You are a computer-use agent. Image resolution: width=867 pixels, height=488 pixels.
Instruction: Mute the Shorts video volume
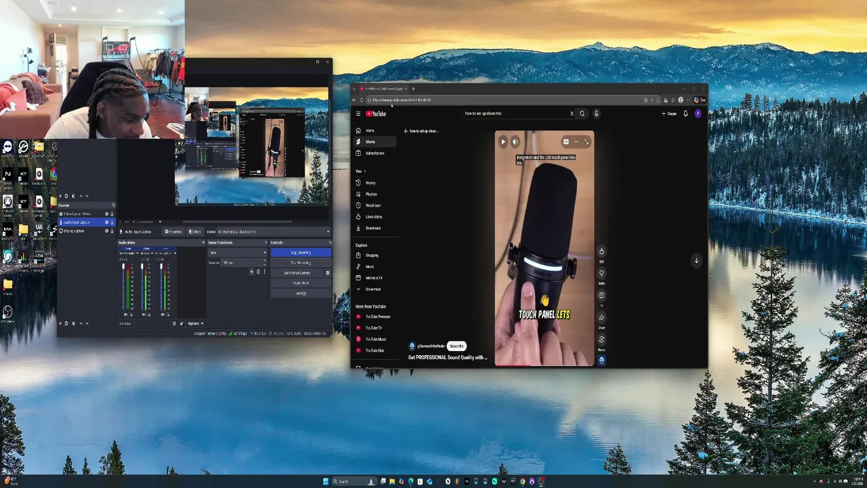pyautogui.click(x=515, y=142)
